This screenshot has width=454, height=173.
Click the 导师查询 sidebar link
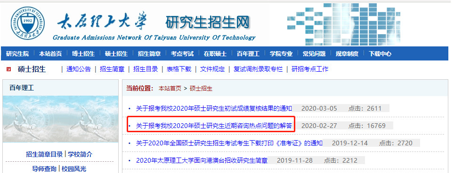point(44,169)
